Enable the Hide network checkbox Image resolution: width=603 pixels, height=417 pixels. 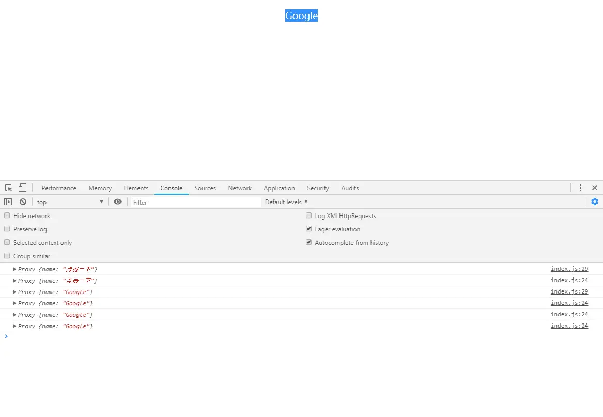click(7, 215)
